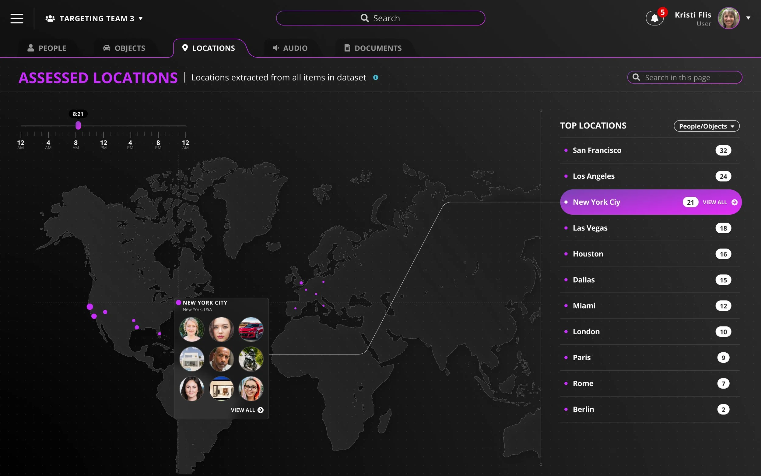The height and width of the screenshot is (476, 761).
Task: Select San Francisco in Top Locations
Action: click(x=650, y=150)
